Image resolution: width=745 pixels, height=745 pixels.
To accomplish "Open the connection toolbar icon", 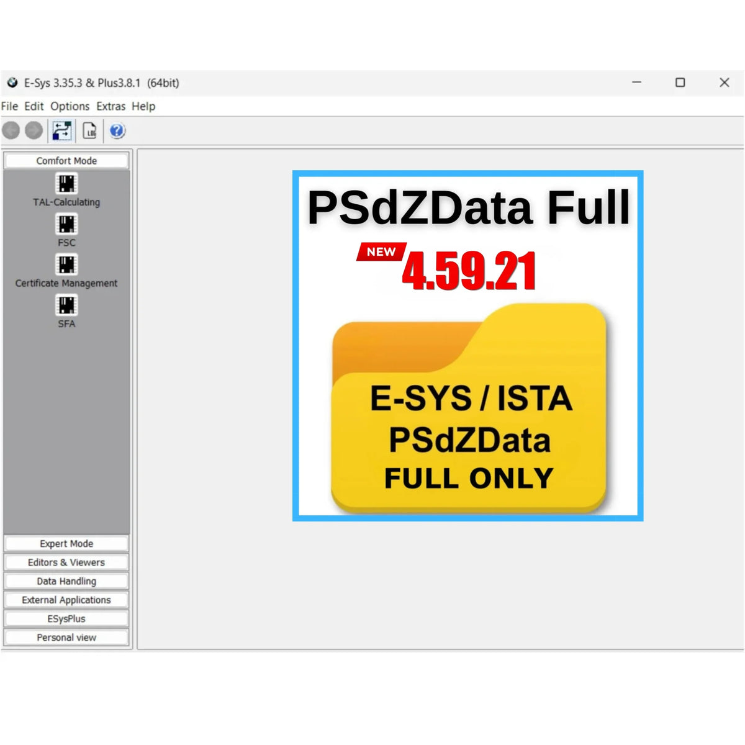I will click(62, 130).
